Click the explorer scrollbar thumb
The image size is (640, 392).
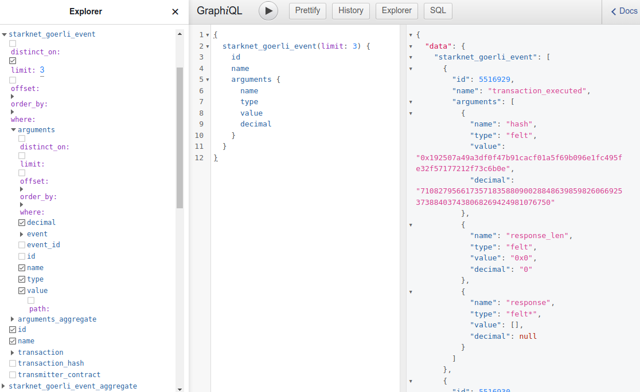click(x=179, y=138)
